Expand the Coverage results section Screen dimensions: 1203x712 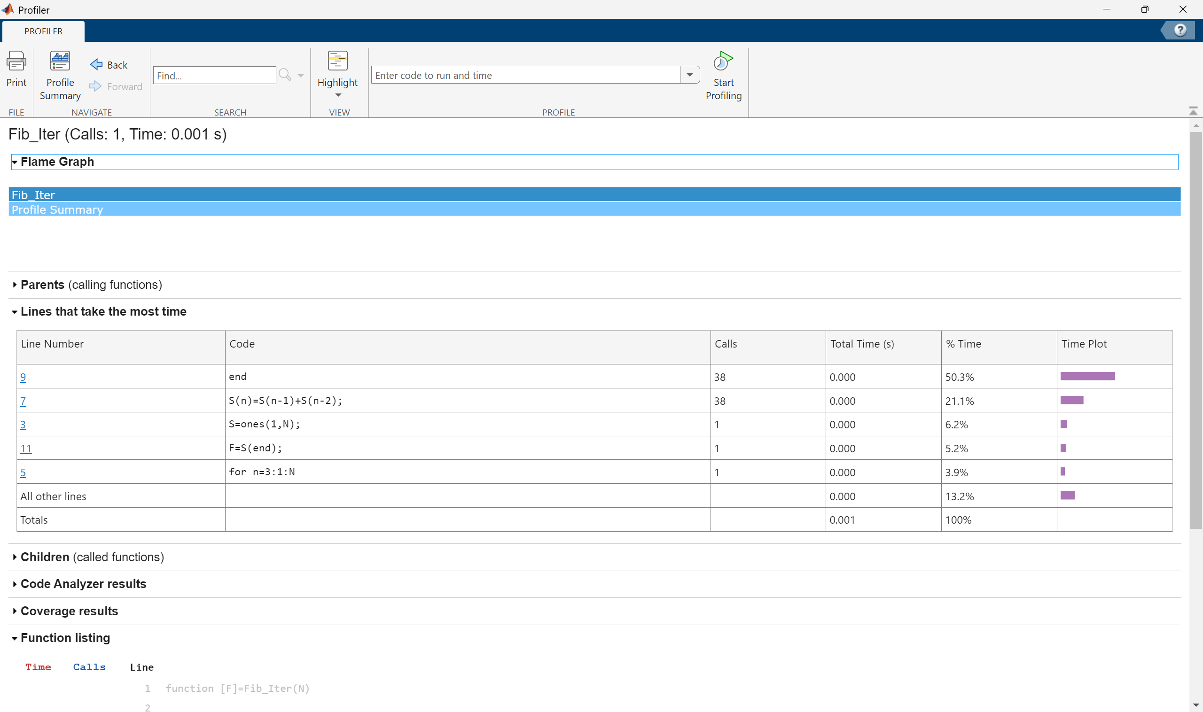pos(15,611)
